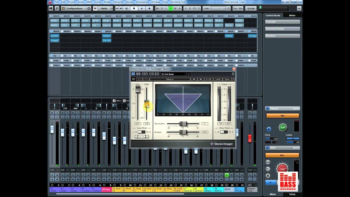The height and width of the screenshot is (197, 350).
Task: Click the Waves logo in S1 plugin
Action: coord(133,79)
